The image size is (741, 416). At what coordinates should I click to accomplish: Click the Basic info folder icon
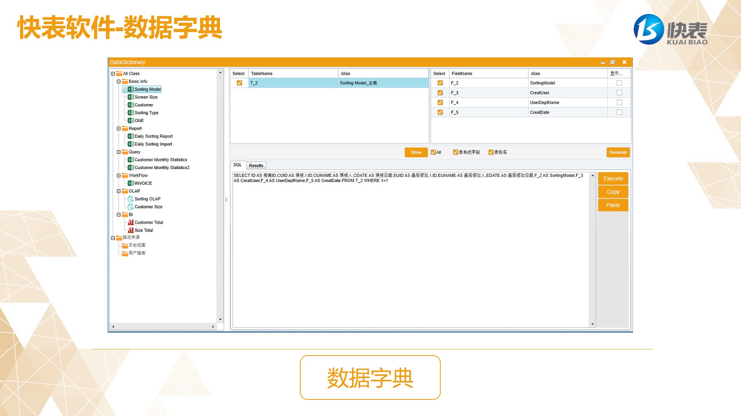pyautogui.click(x=125, y=81)
